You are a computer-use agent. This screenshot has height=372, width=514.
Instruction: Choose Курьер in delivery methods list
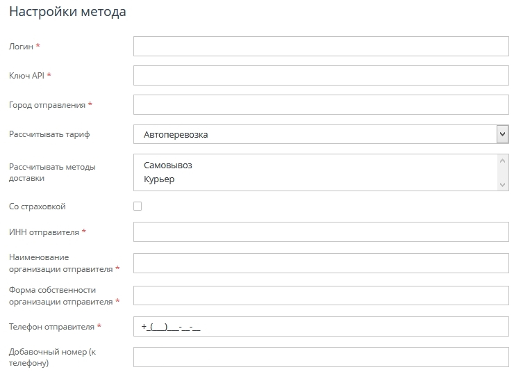159,179
